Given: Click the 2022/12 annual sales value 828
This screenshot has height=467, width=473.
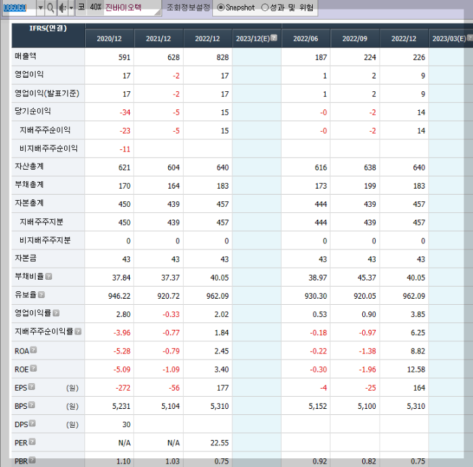Looking at the screenshot, I should point(222,57).
